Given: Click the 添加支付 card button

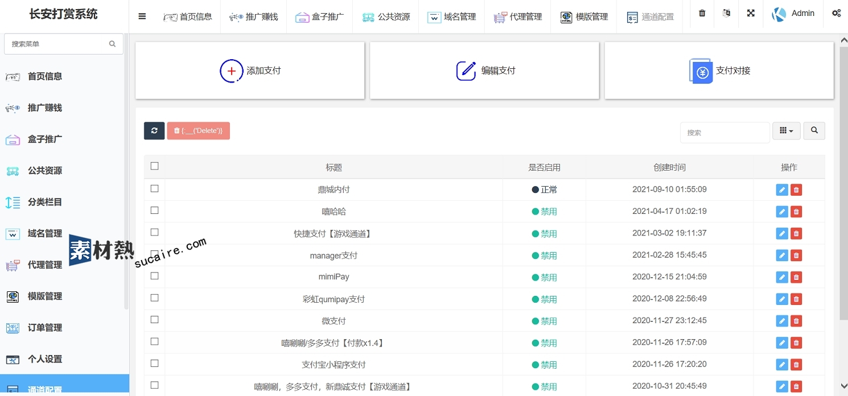Looking at the screenshot, I should point(250,71).
